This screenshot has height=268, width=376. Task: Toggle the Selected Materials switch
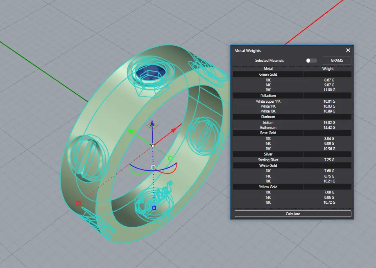311,61
